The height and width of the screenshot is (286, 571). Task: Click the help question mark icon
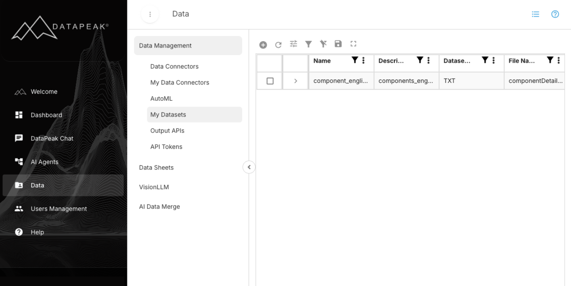pos(555,14)
